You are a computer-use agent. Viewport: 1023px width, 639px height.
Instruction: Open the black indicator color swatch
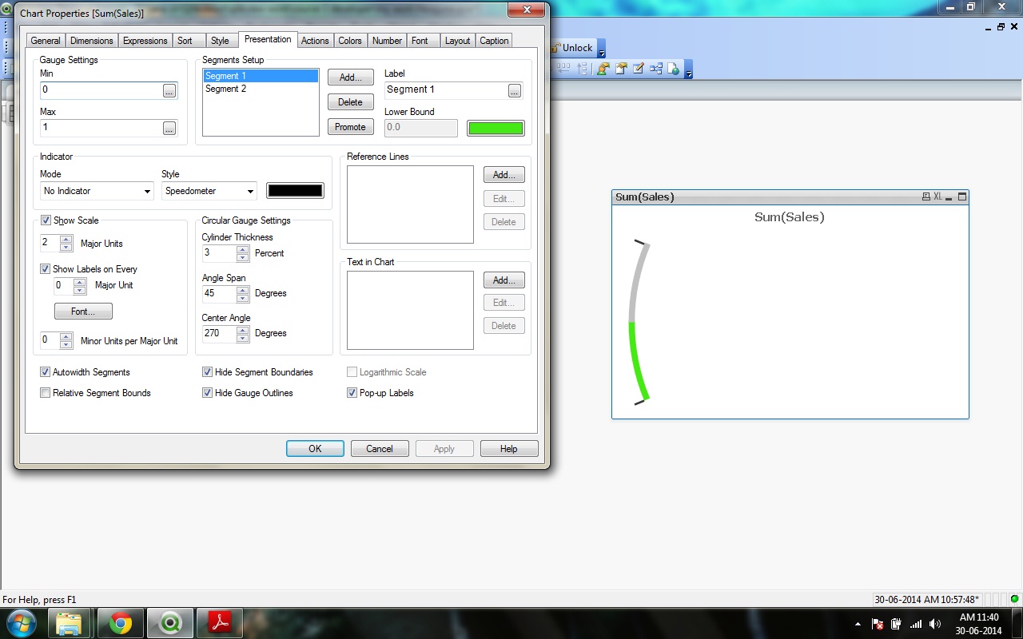296,191
